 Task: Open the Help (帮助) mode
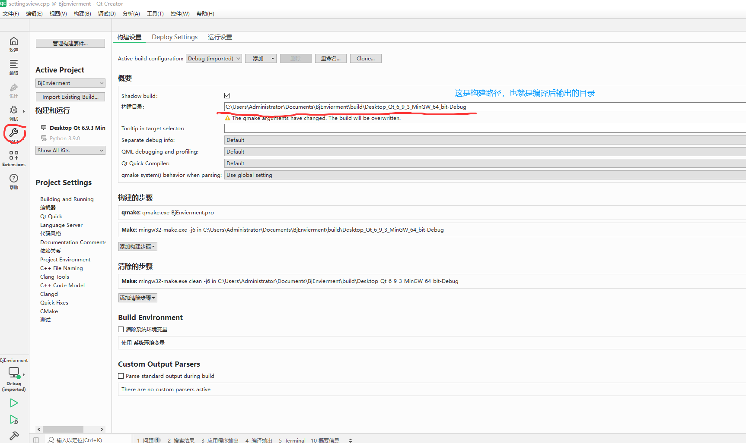coord(14,181)
